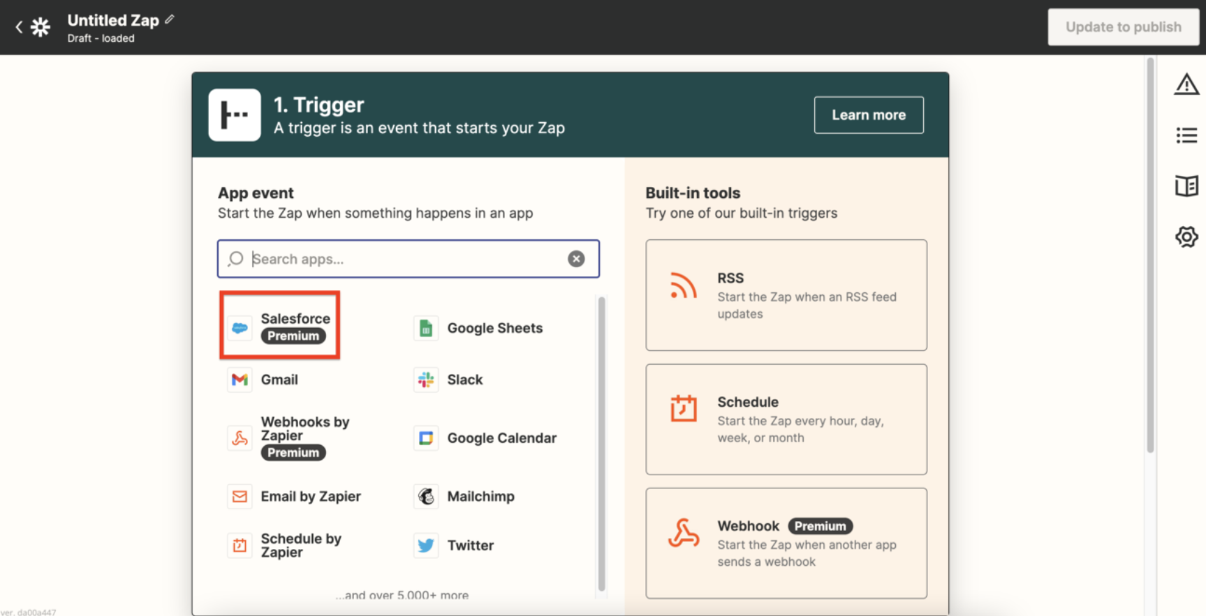Open the settings gear sidebar icon
The height and width of the screenshot is (616, 1206).
pos(1186,236)
